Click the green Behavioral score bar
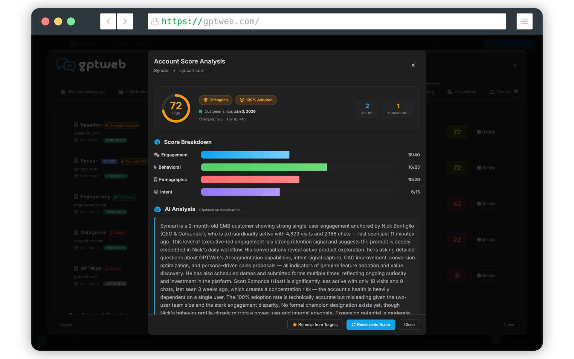The image size is (574, 359). pos(264,167)
